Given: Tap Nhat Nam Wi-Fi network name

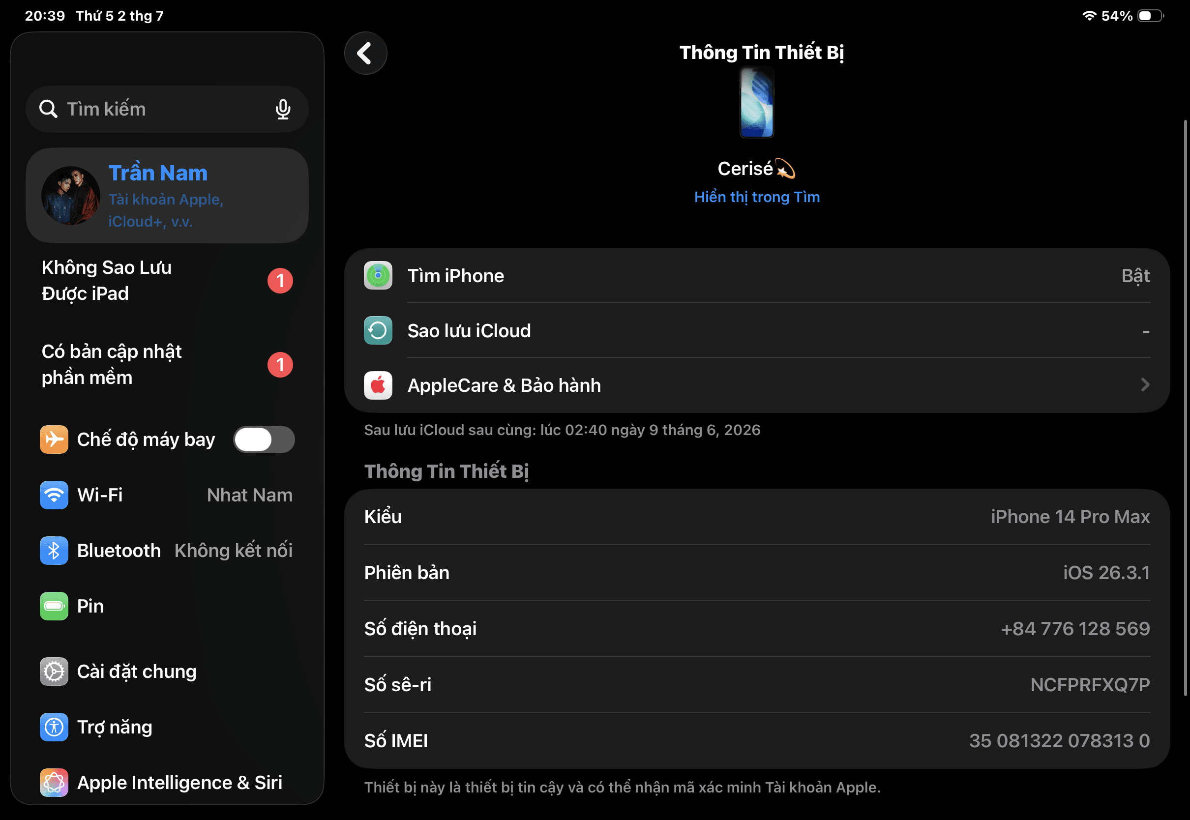Looking at the screenshot, I should [250, 495].
